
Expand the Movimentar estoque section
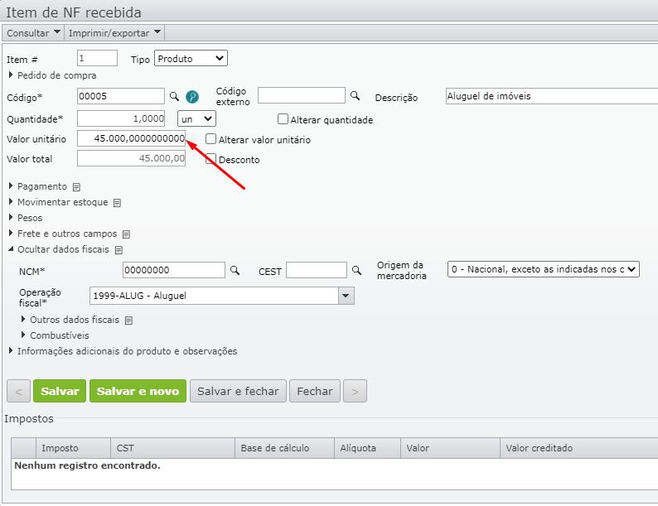(x=58, y=202)
